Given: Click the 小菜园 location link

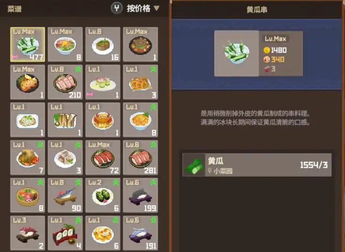Looking at the screenshot, I should [223, 171].
